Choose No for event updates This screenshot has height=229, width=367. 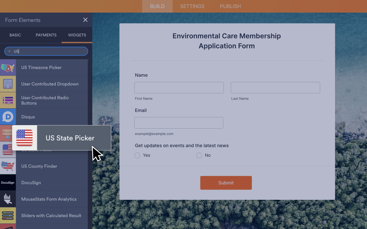(x=199, y=155)
